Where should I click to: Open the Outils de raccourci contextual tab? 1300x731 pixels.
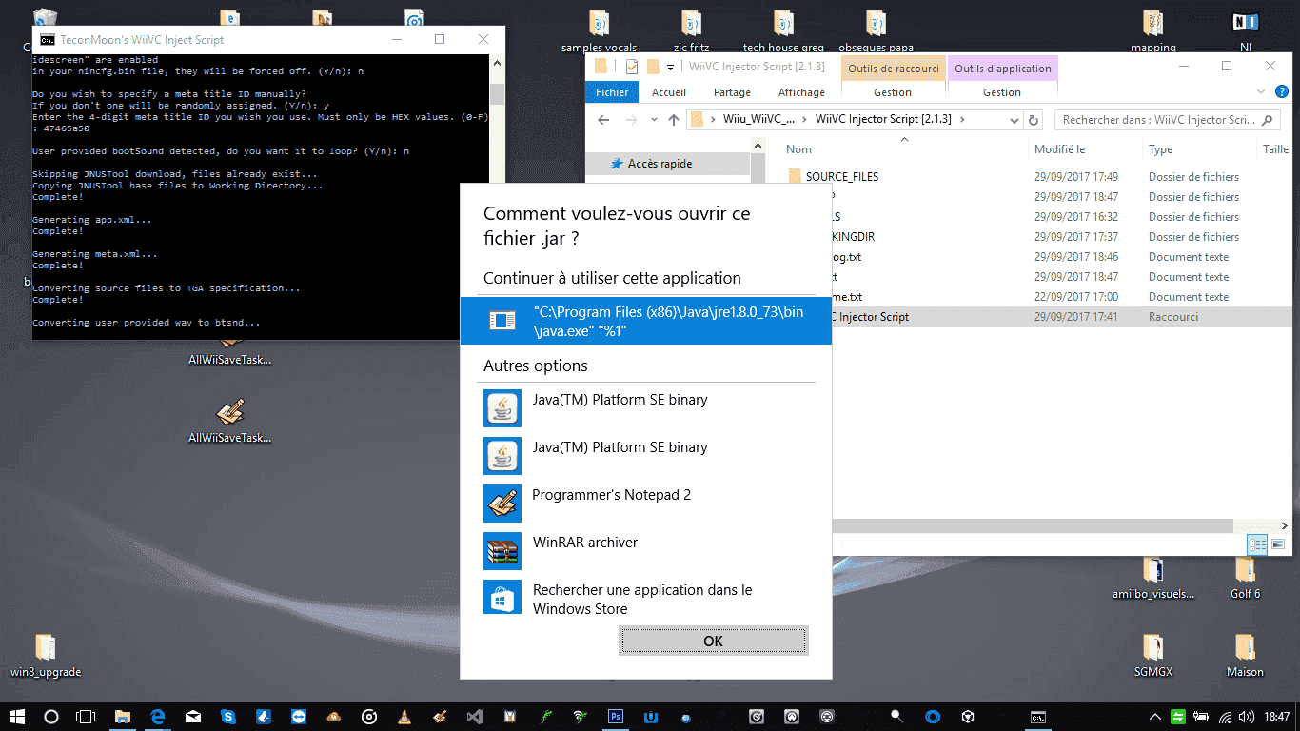[893, 69]
